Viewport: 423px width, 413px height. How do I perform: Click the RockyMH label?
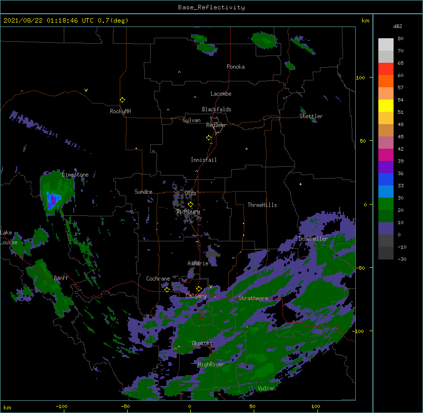120,111
